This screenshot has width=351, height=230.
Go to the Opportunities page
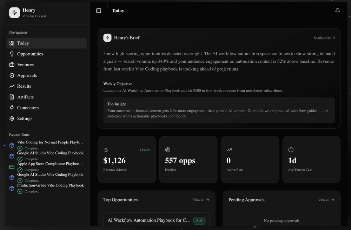point(30,54)
